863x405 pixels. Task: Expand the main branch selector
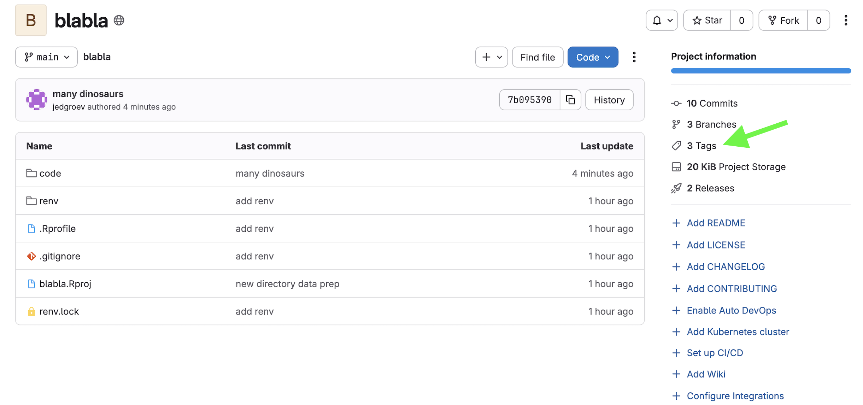pyautogui.click(x=46, y=57)
